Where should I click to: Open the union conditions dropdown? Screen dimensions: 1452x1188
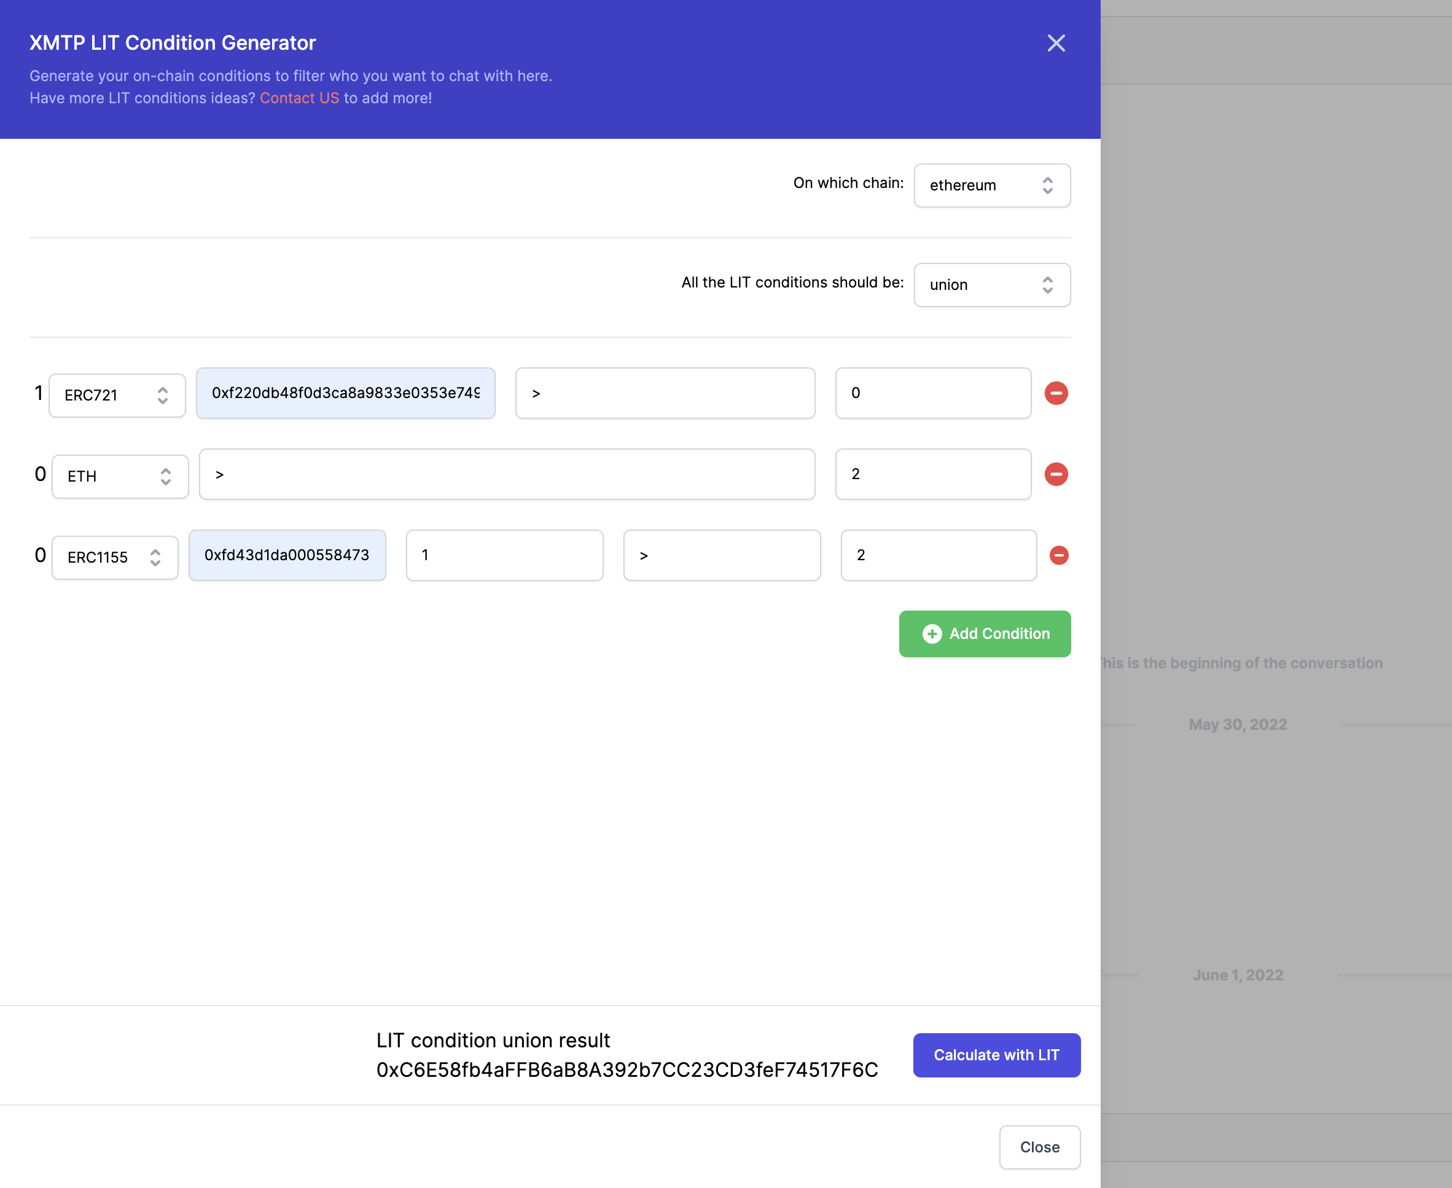click(991, 284)
